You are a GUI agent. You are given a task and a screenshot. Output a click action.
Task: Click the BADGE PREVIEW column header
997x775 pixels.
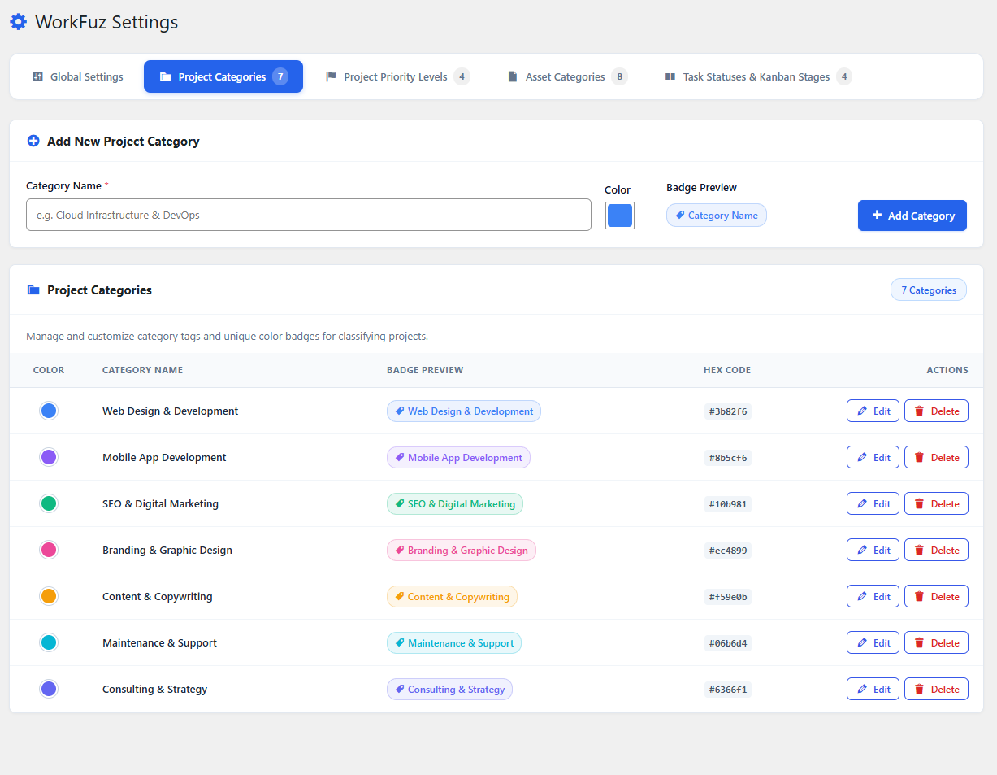pos(425,370)
